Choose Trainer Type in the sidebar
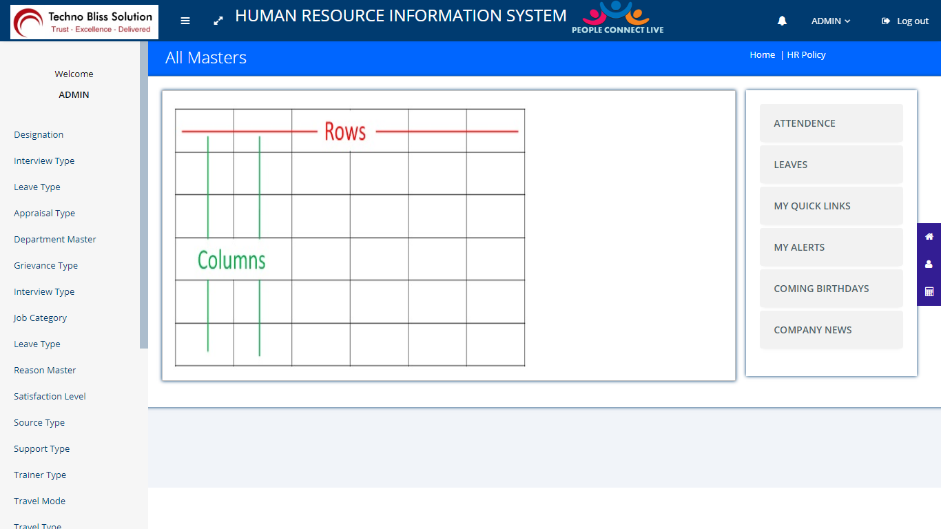The image size is (941, 529). pos(40,475)
